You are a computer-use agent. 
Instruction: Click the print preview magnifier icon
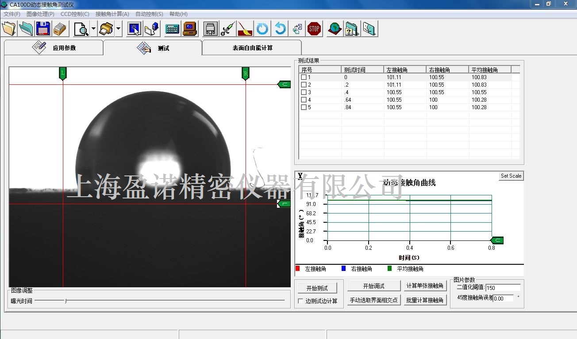pyautogui.click(x=81, y=29)
